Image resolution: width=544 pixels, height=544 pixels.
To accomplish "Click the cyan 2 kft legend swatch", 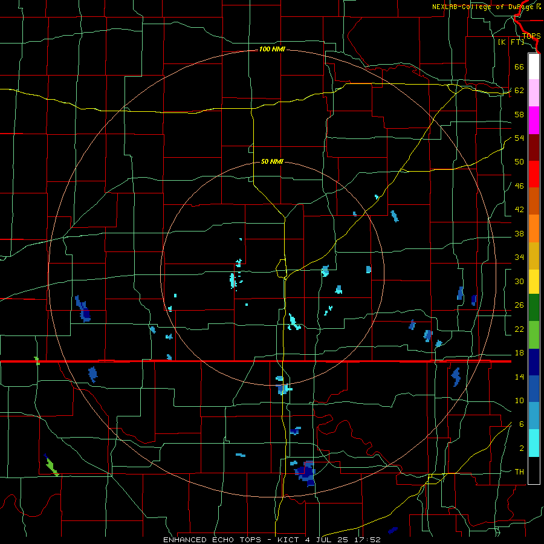I will [x=534, y=443].
